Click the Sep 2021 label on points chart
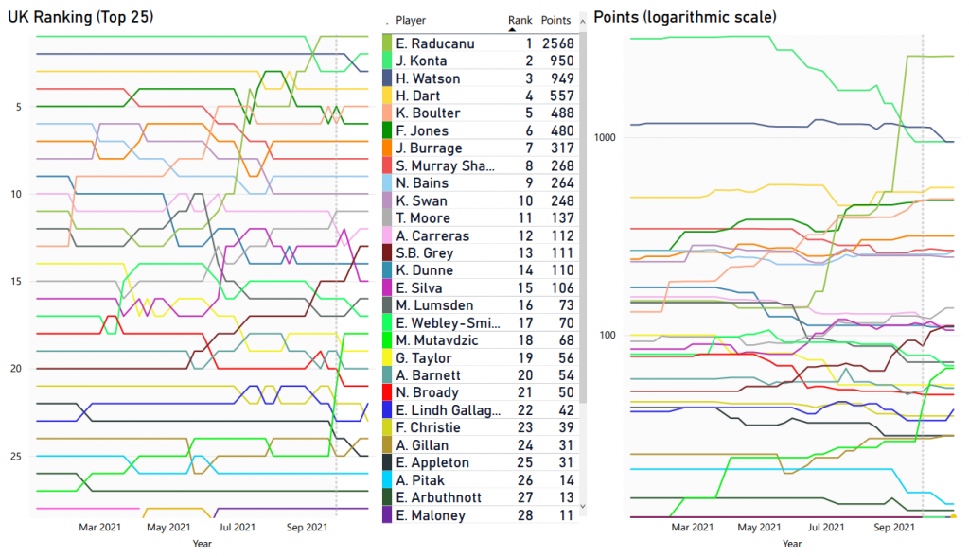This screenshot has height=556, width=969. (x=894, y=527)
